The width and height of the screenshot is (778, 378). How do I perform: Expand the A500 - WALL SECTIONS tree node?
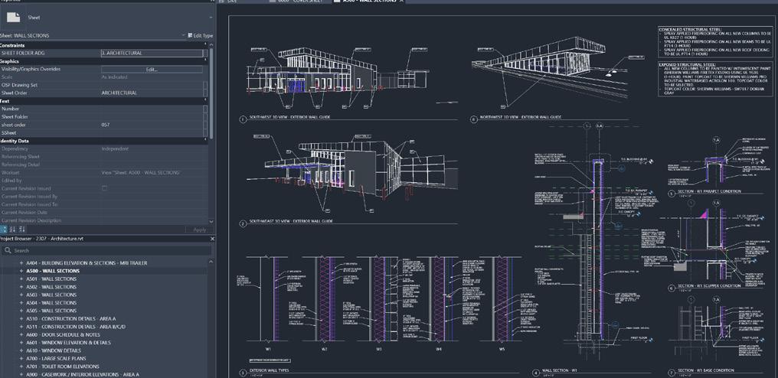pyautogui.click(x=21, y=271)
